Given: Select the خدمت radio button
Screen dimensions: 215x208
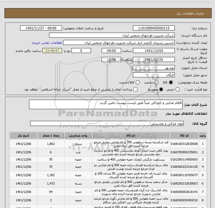Looking at the screenshot, I should coord(156,82).
